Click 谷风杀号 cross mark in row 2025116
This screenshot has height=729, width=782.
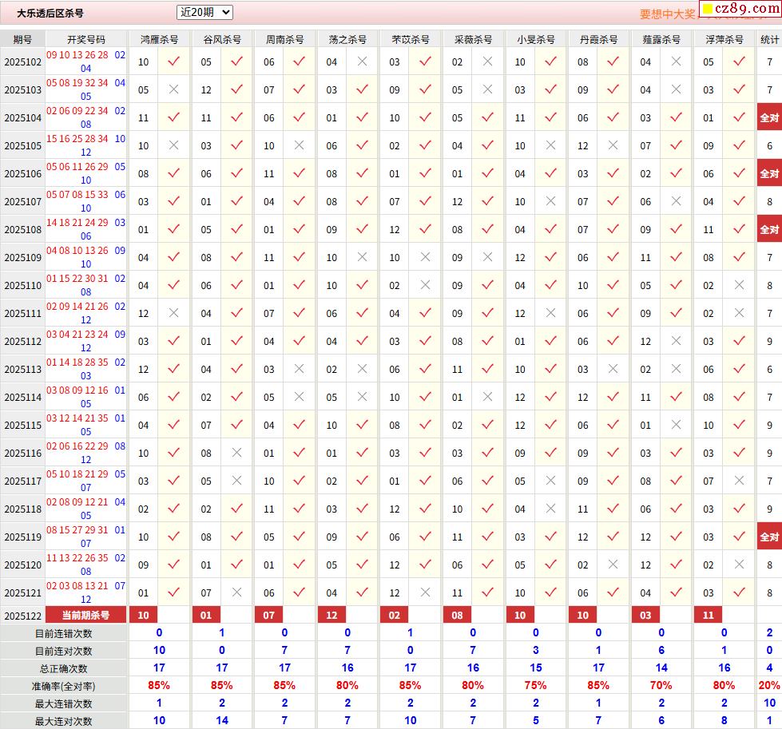[236, 454]
